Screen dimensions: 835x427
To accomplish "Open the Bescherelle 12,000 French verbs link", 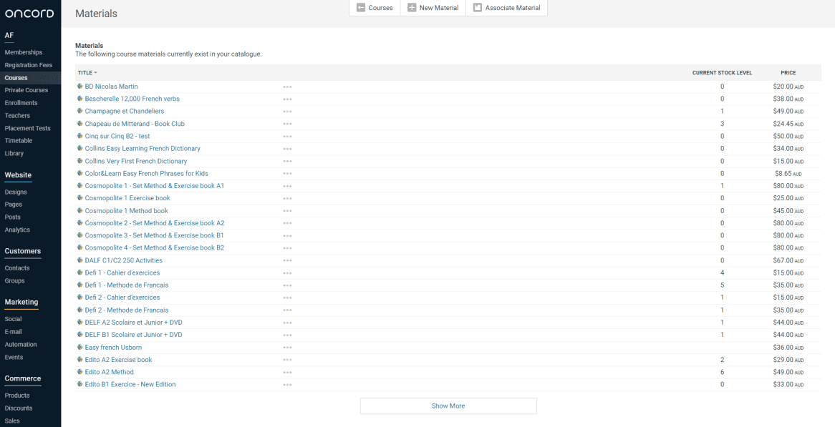I will (x=132, y=99).
